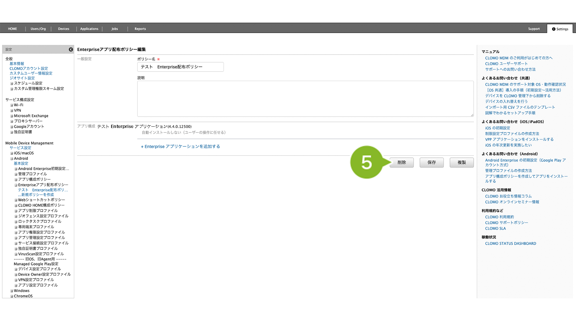Click into the 説明 description textarea
The image size is (576, 324).
[x=305, y=98]
